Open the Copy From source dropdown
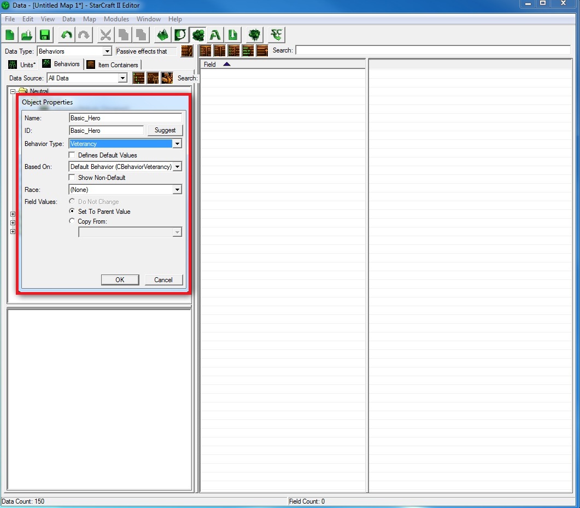The height and width of the screenshot is (508, 580). (178, 232)
